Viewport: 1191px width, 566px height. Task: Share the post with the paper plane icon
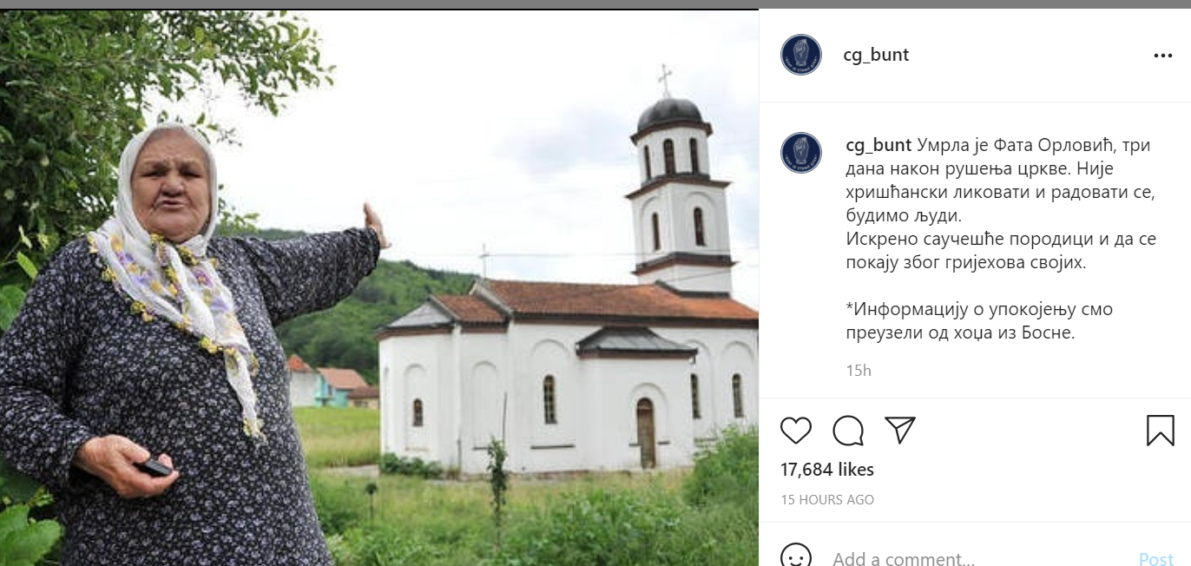pyautogui.click(x=900, y=430)
